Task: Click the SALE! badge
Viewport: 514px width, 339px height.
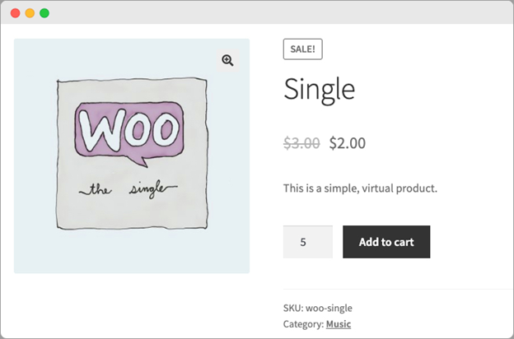Action: 302,49
